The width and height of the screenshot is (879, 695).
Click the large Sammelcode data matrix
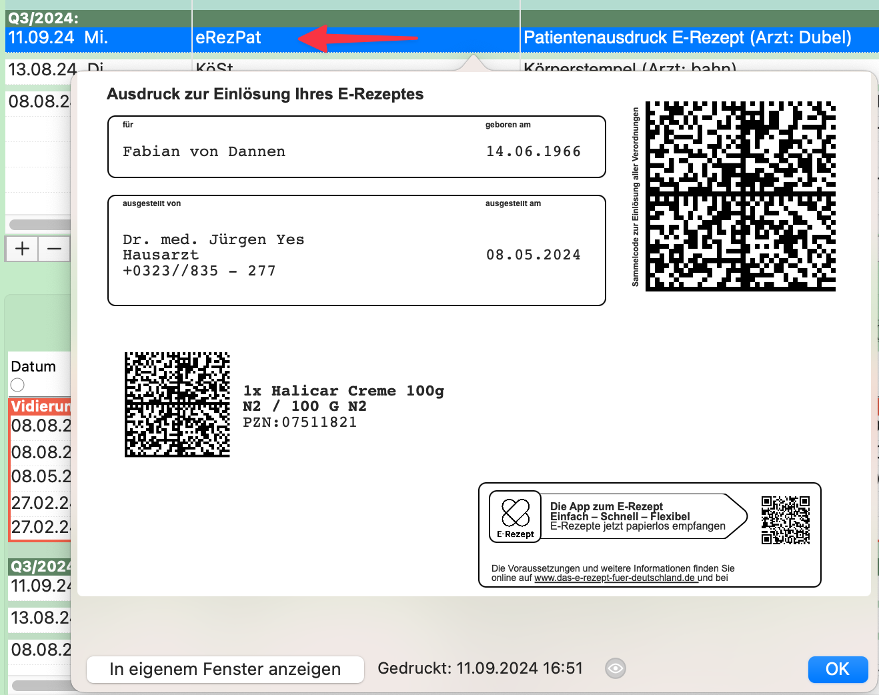coord(740,196)
